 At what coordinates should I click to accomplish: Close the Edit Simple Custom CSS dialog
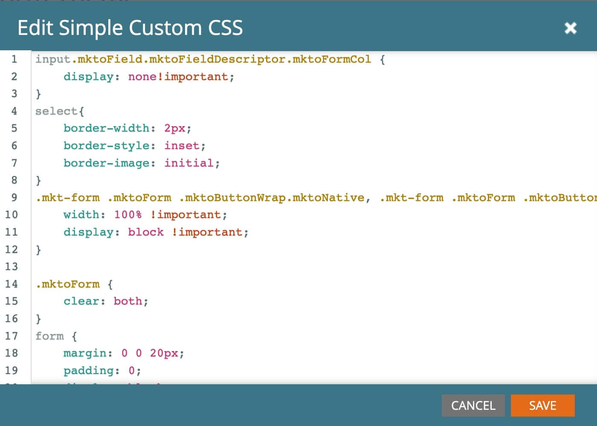coord(570,28)
